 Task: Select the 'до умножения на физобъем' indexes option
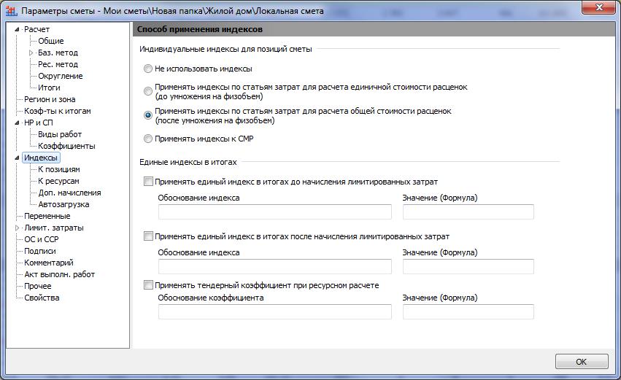pos(148,91)
